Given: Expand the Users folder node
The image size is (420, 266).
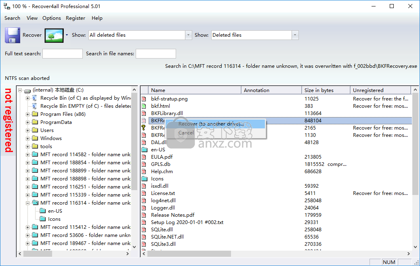Looking at the screenshot, I should [x=27, y=130].
